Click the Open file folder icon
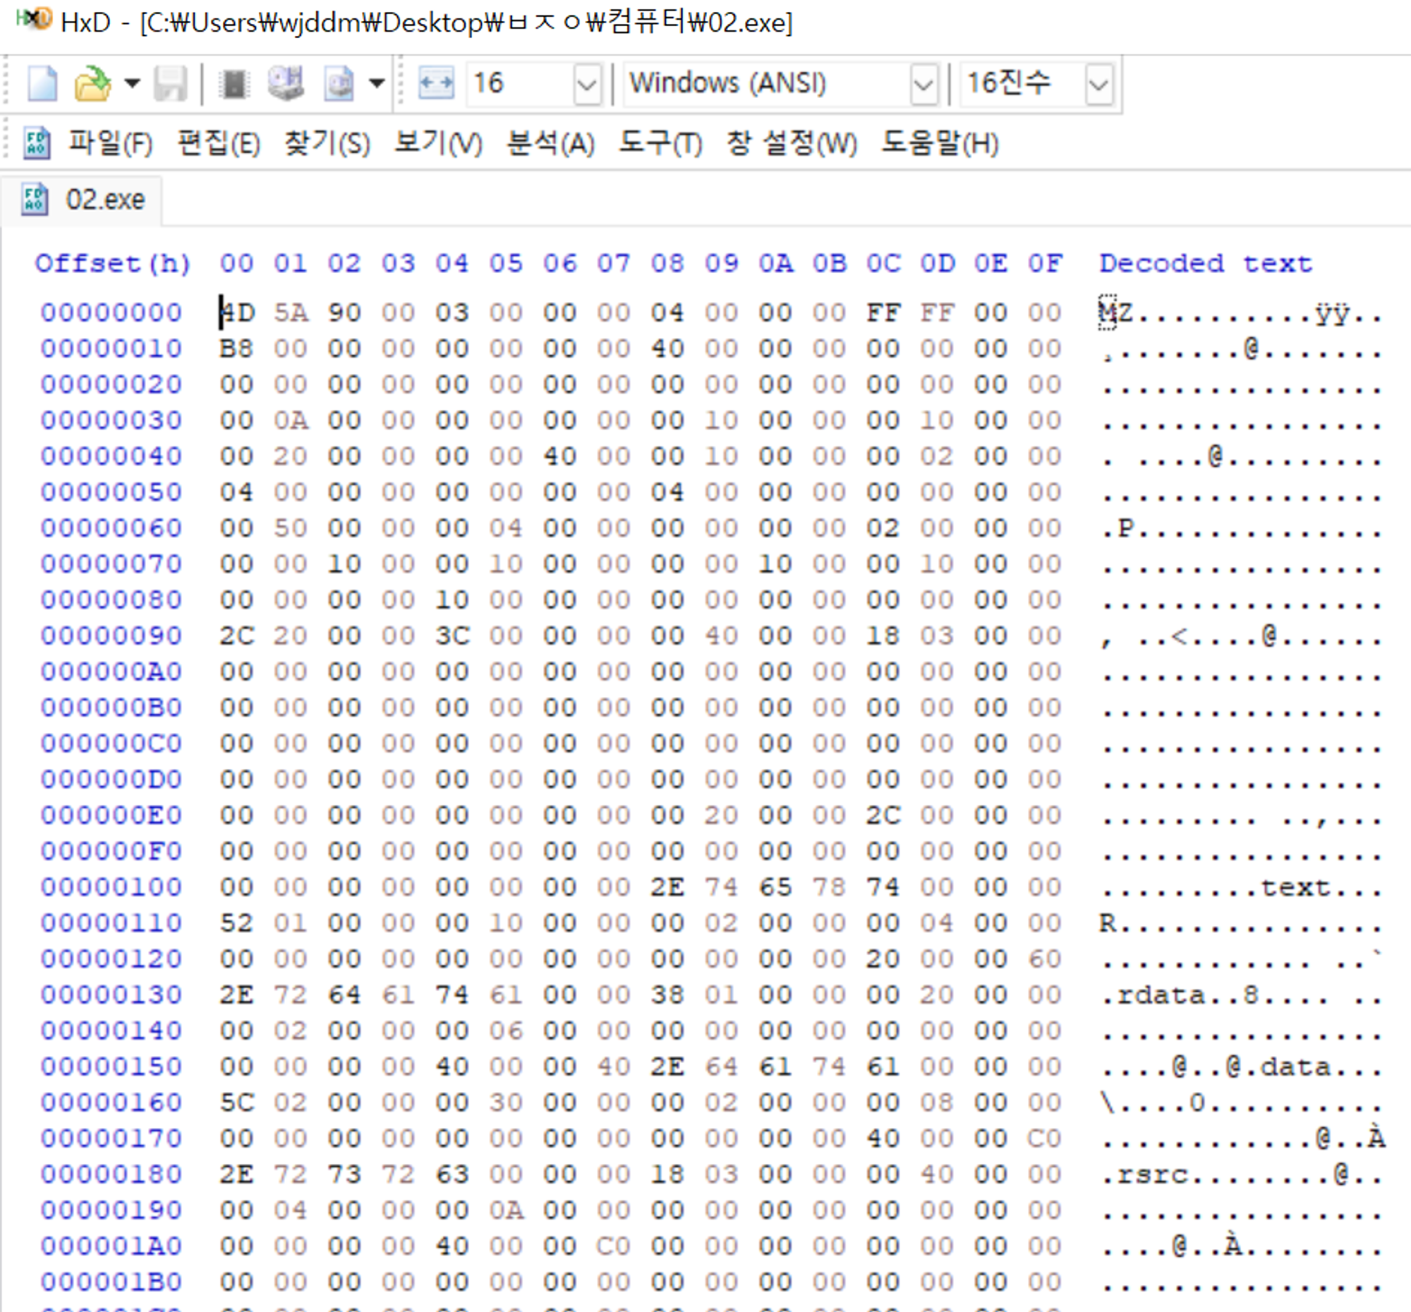The width and height of the screenshot is (1411, 1312). 92,83
